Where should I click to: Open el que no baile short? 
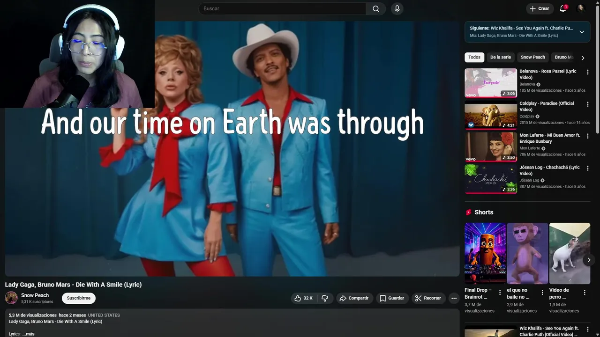pos(527,253)
